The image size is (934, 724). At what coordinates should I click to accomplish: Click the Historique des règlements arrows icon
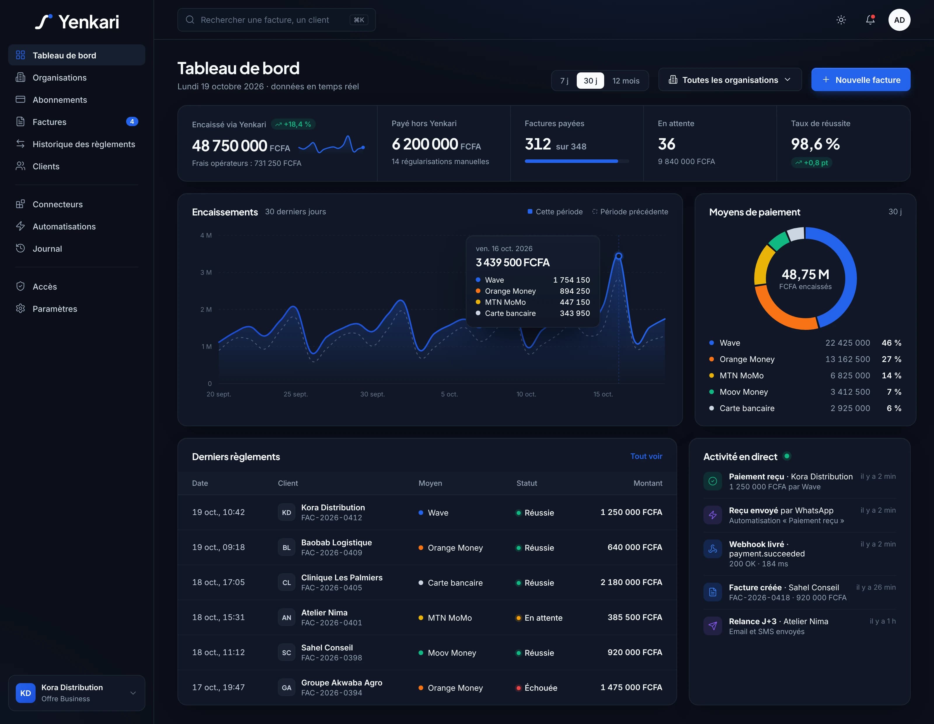[x=20, y=144]
